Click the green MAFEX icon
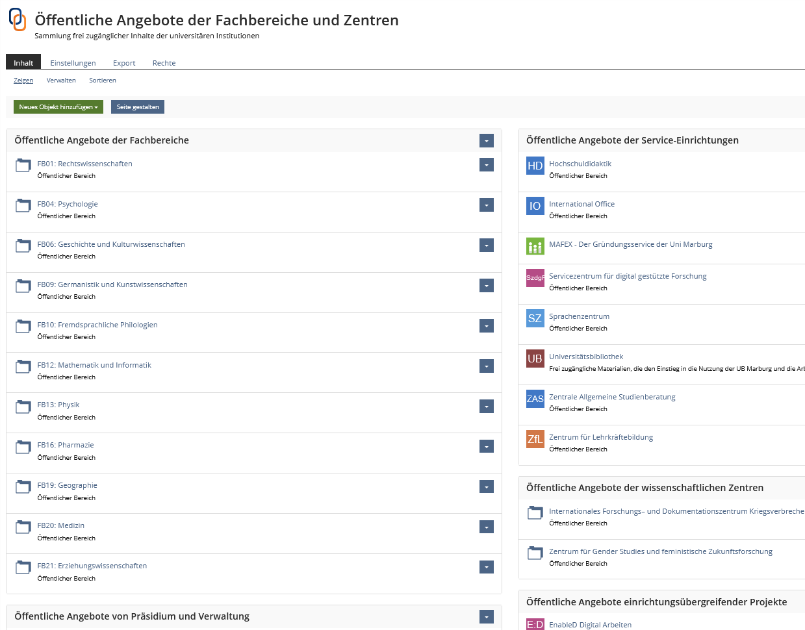Viewport: 805px width, 630px height. pyautogui.click(x=535, y=246)
